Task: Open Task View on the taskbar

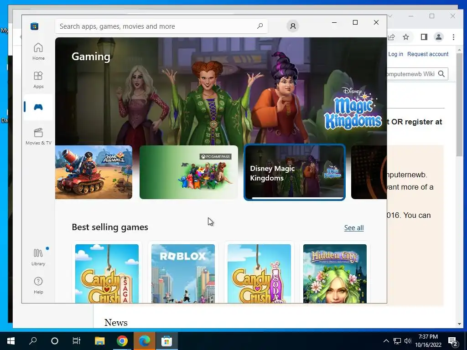Action: coord(77,341)
